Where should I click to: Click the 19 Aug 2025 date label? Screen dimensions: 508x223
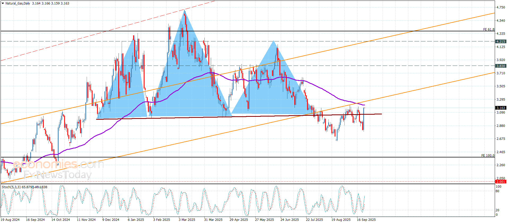coord(341,220)
